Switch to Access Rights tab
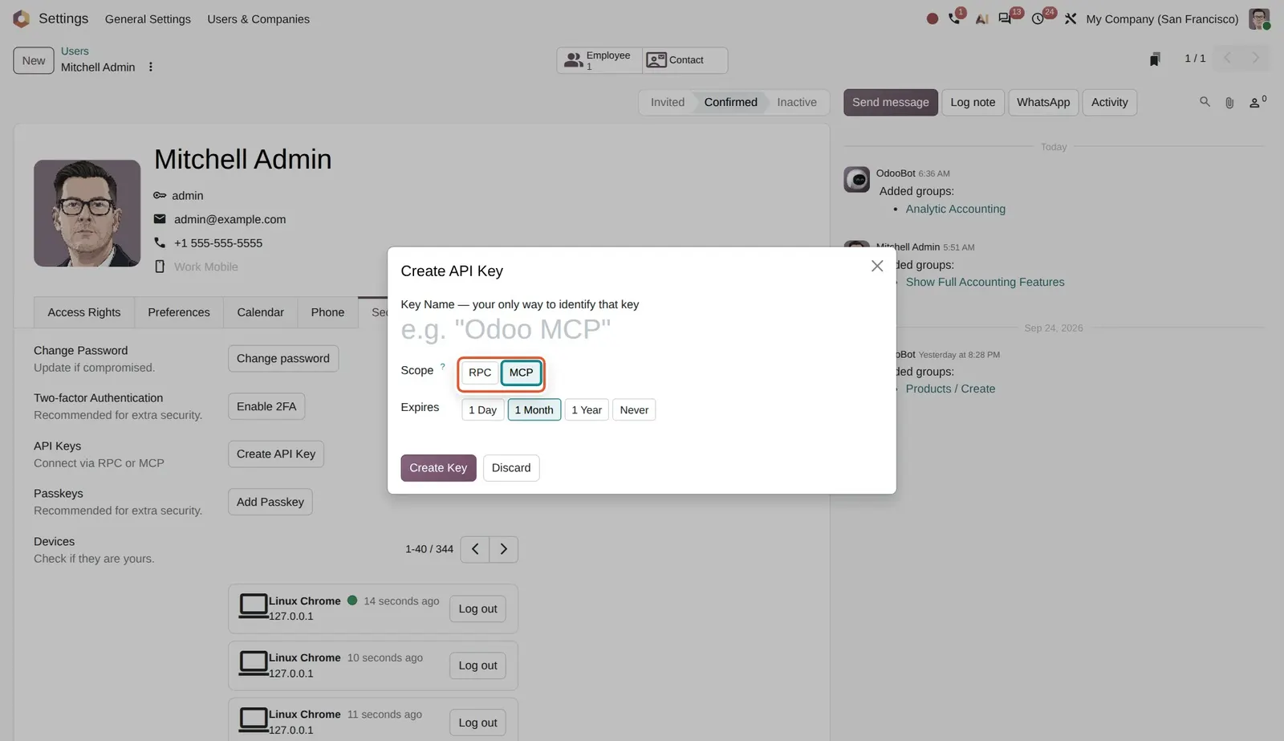Screen dimensions: 1284x741 tap(84, 312)
